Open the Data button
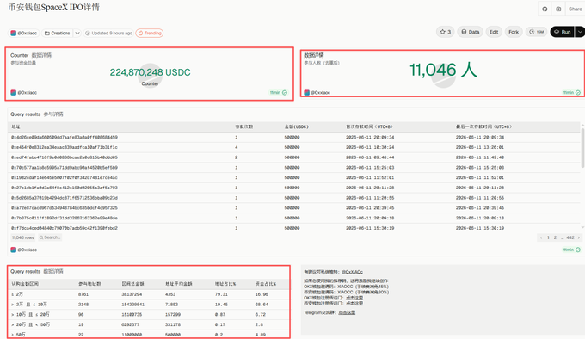Screen dimensions: 585x339 470,32
